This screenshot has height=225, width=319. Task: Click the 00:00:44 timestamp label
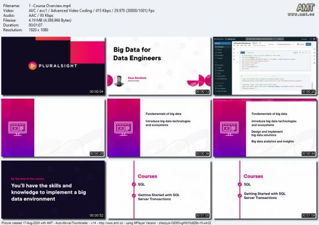pos(309,154)
